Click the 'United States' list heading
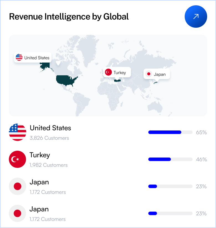Image resolution: width=216 pixels, height=228 pixels. [50, 128]
